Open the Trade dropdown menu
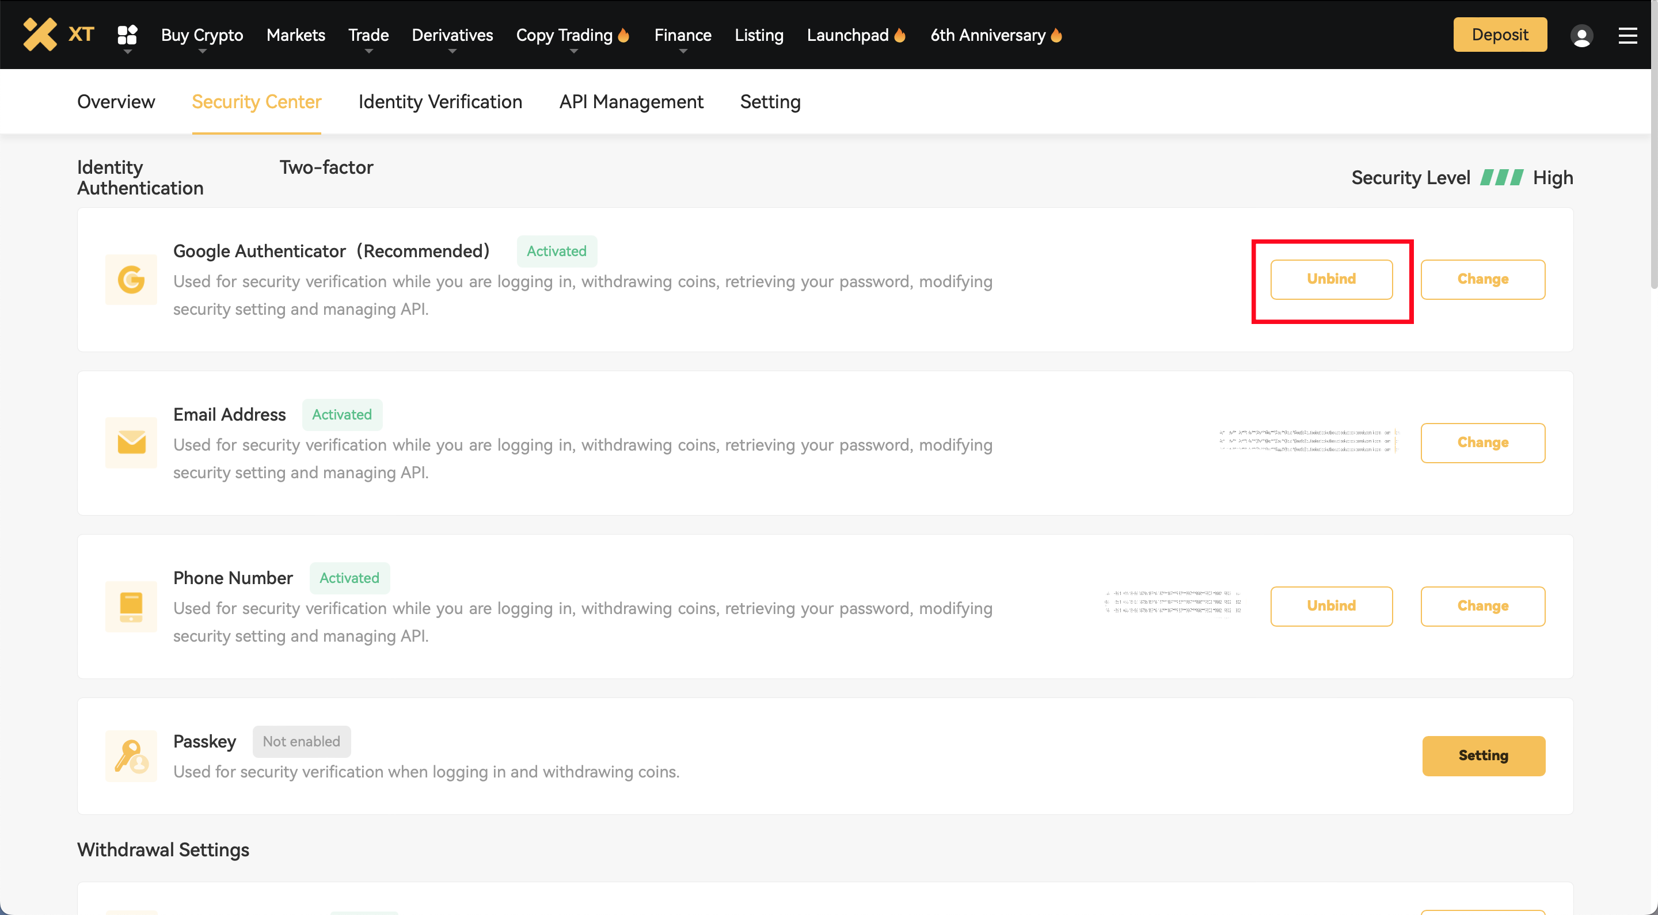The height and width of the screenshot is (915, 1658). pyautogui.click(x=368, y=35)
